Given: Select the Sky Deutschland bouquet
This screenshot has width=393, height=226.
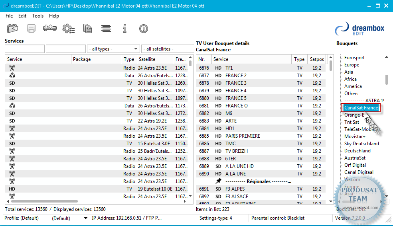Looking at the screenshot, I should pyautogui.click(x=361, y=144).
